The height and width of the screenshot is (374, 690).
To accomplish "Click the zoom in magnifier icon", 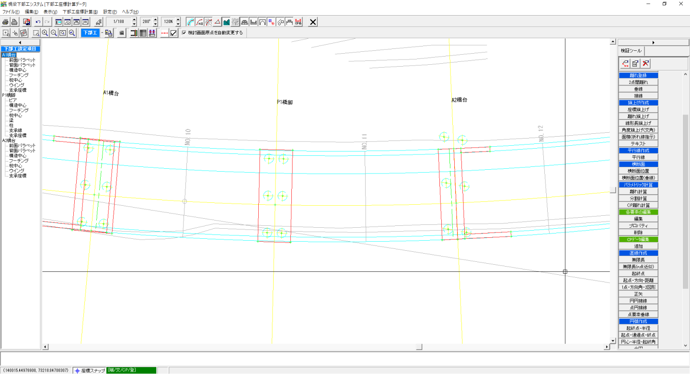I will pyautogui.click(x=45, y=33).
